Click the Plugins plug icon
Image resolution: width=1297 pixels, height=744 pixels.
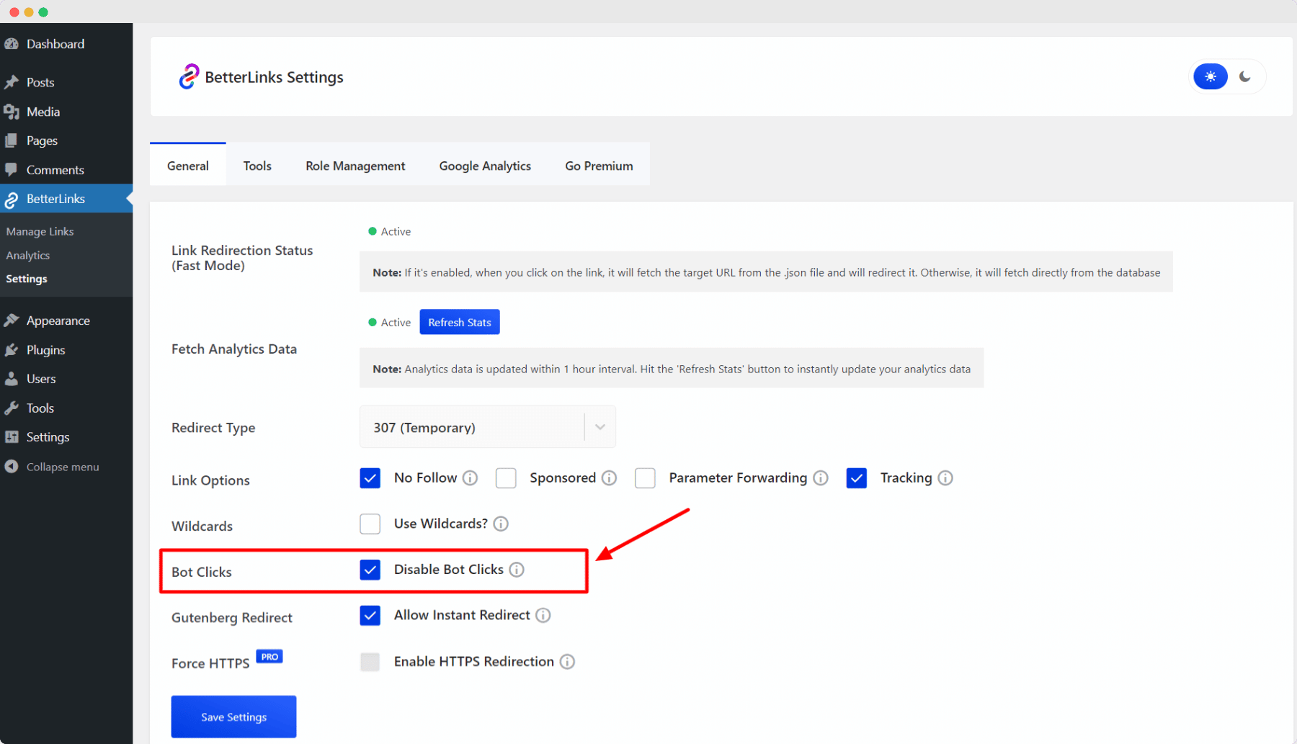tap(12, 349)
